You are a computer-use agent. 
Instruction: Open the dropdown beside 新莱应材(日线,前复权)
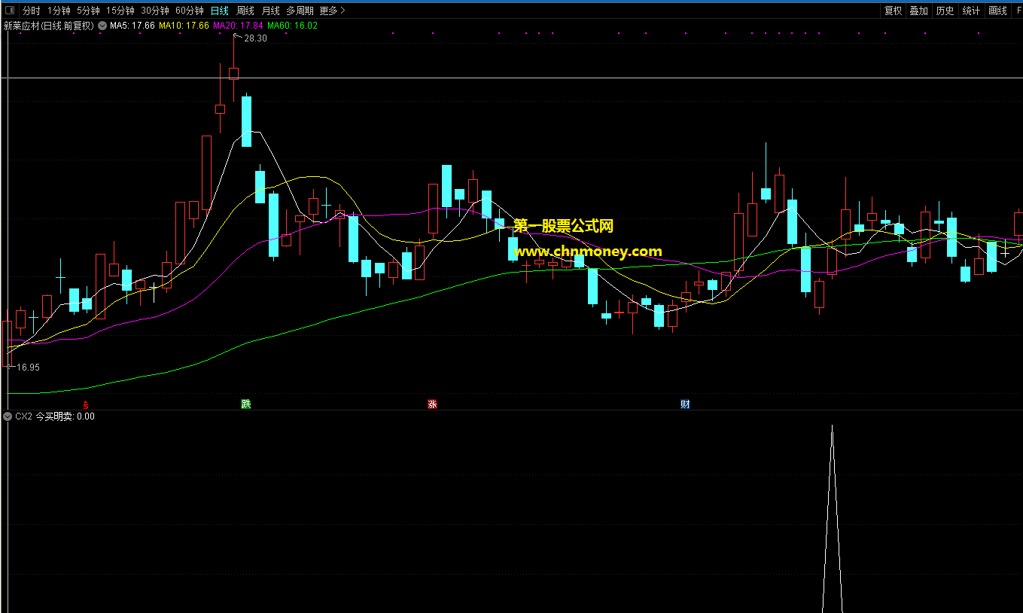[x=102, y=26]
